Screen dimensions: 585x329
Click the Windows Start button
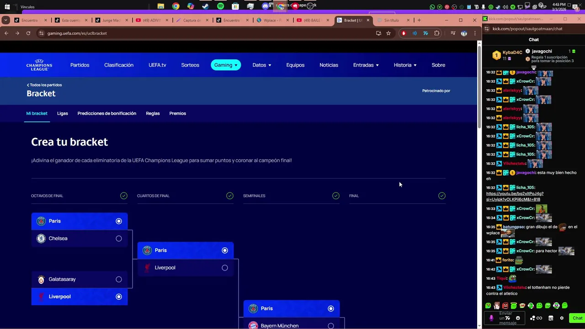pos(7,6)
